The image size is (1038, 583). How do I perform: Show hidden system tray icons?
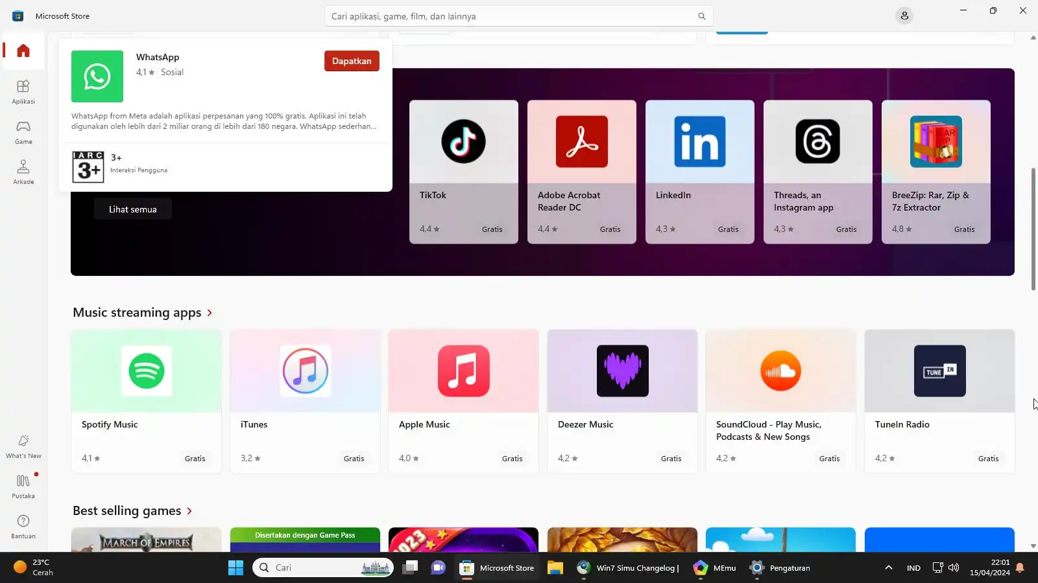(889, 568)
